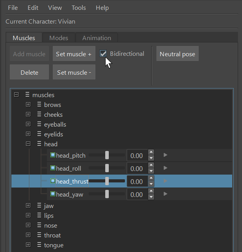
Task: Click the head_yaw slider handle
Action: click(x=107, y=194)
